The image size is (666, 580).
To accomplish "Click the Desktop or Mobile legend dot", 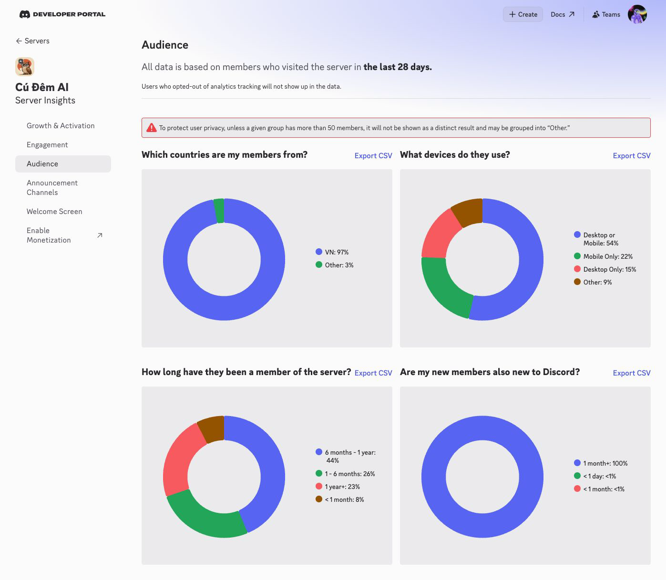I will point(577,234).
